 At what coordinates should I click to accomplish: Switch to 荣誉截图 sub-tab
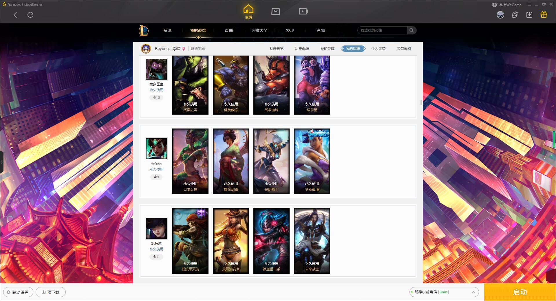click(404, 49)
